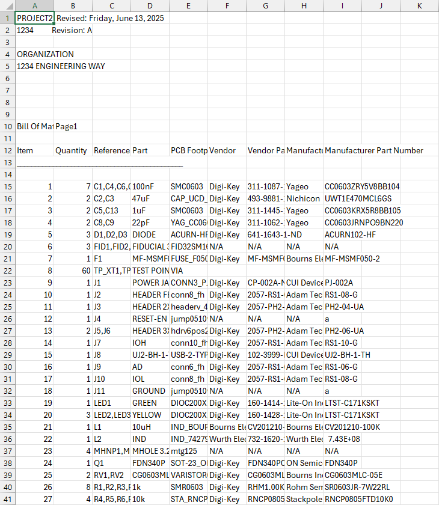Select the Nichicon manufacturer cell

tap(304, 198)
